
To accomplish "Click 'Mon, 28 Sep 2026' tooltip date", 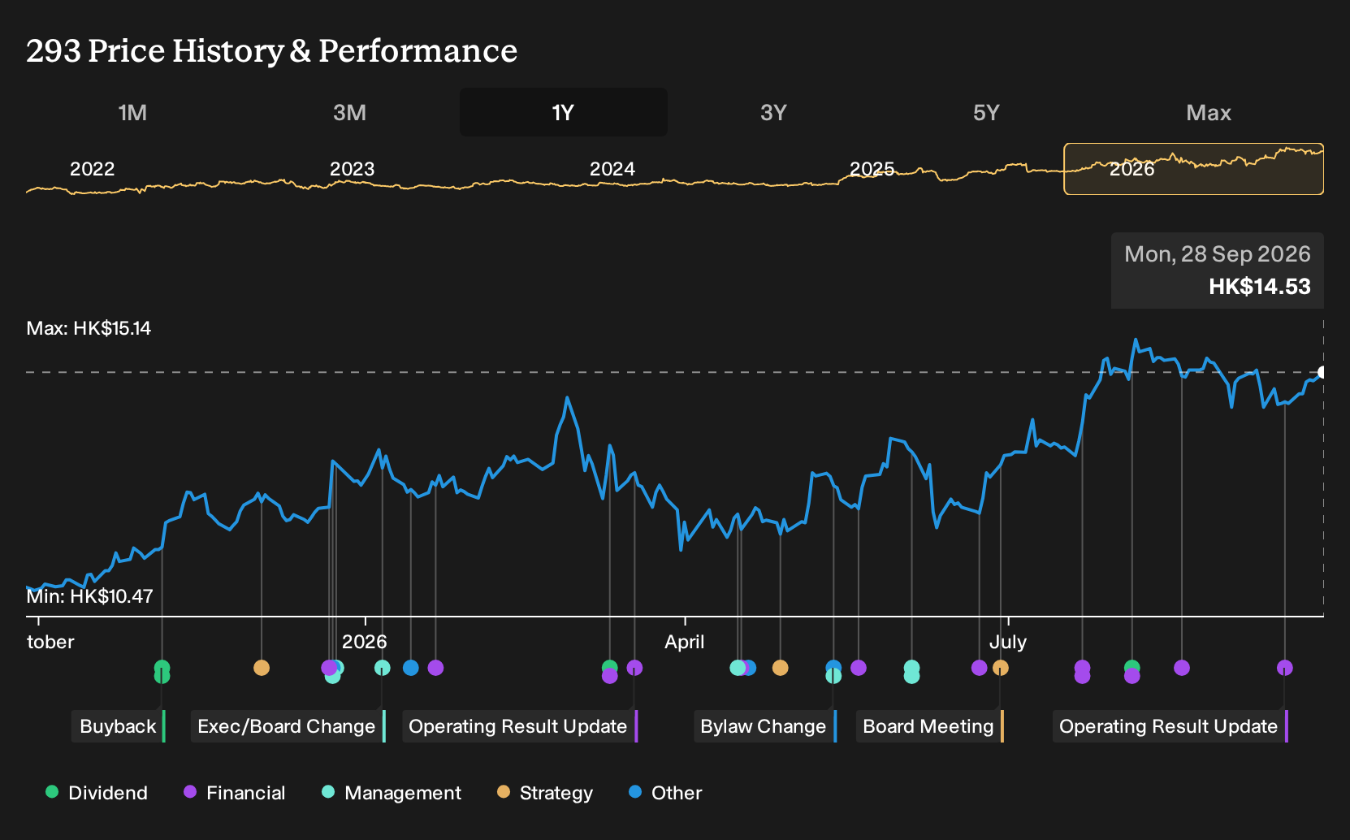I will (x=1217, y=254).
